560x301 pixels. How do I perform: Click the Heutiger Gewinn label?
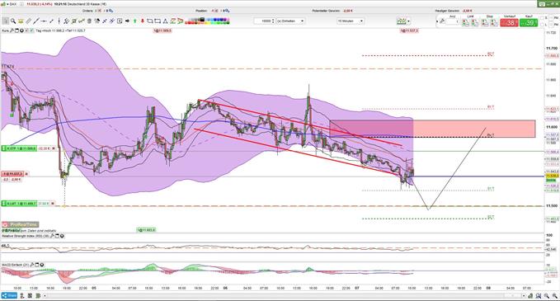448,11
